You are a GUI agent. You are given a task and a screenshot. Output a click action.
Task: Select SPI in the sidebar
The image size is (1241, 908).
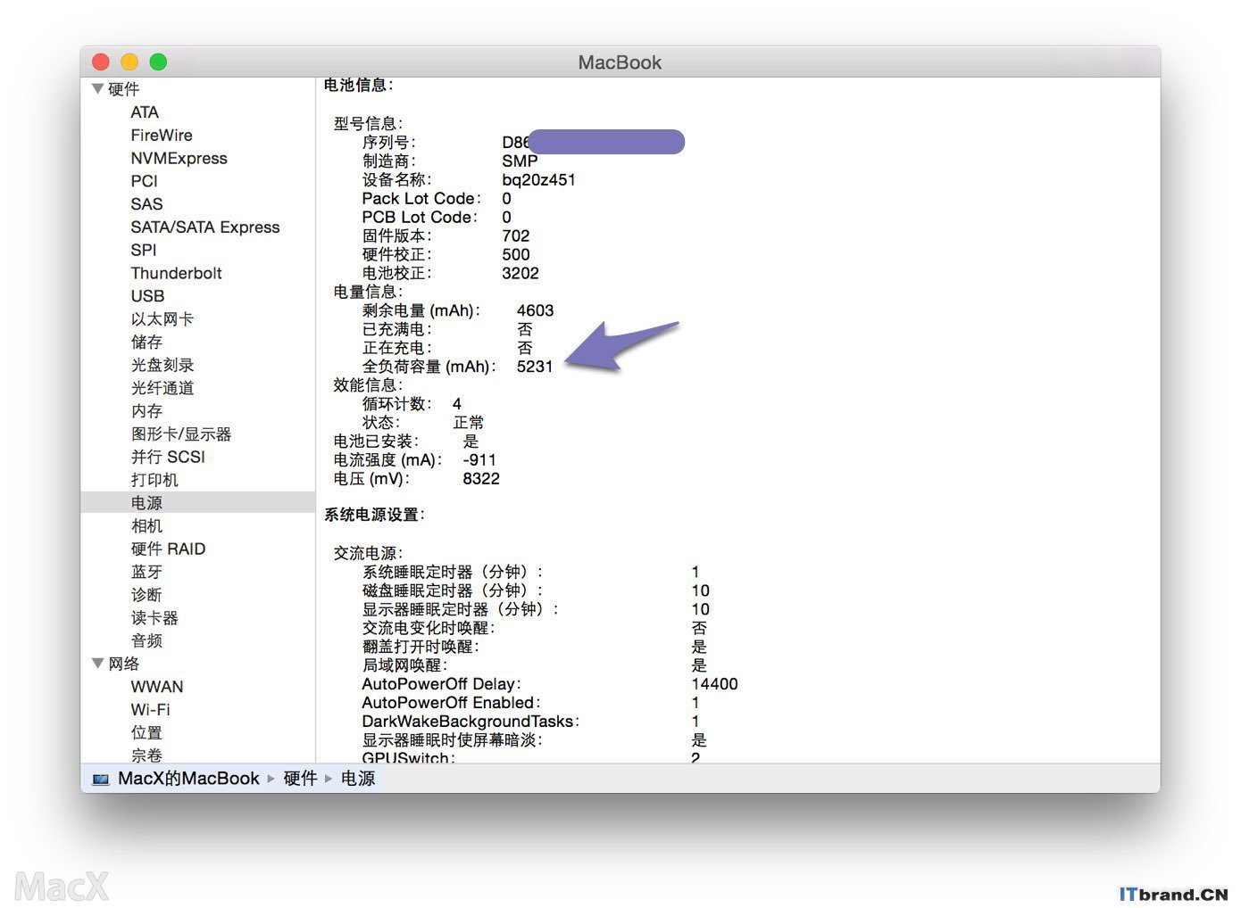143,251
